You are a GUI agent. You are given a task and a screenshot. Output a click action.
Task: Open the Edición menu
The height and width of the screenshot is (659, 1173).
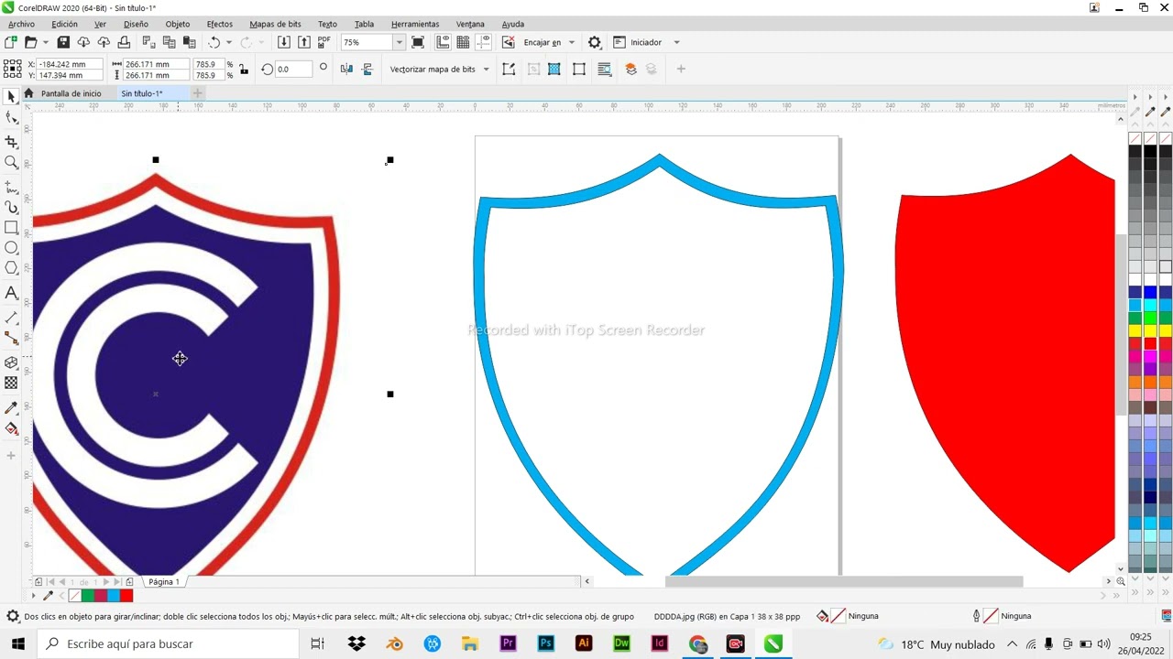click(x=64, y=24)
